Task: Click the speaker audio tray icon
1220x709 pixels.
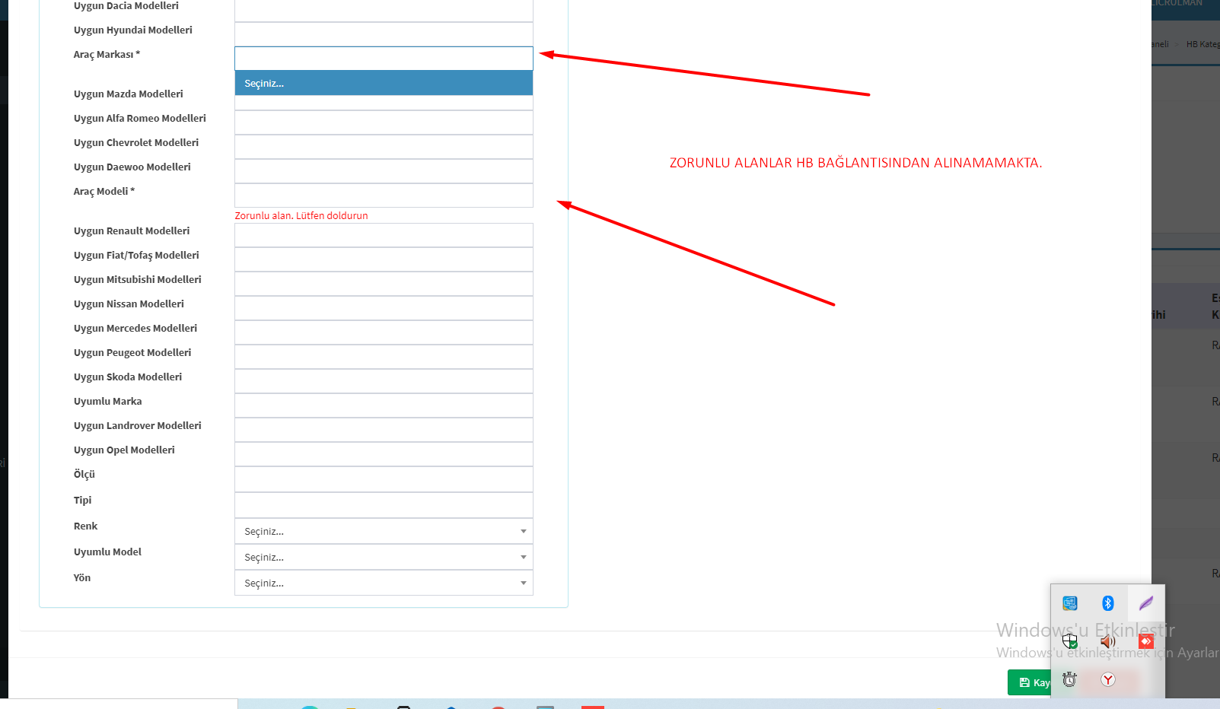Action: click(1107, 641)
